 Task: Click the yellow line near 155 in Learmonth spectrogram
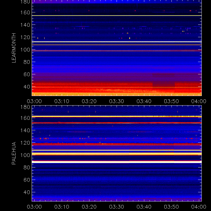(x=117, y=16)
